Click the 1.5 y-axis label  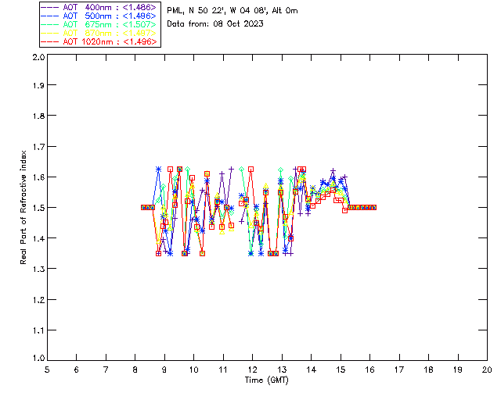pos(38,208)
